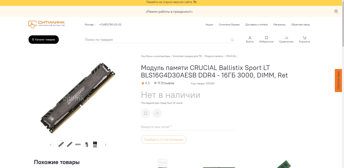Show previous product thumbnails with left arrow
Screen dimensions: 344x168
[x=51, y=145]
